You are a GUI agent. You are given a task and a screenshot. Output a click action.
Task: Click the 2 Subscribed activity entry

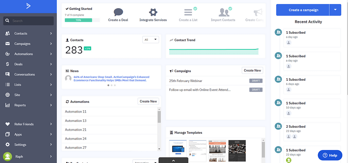pos(312,132)
